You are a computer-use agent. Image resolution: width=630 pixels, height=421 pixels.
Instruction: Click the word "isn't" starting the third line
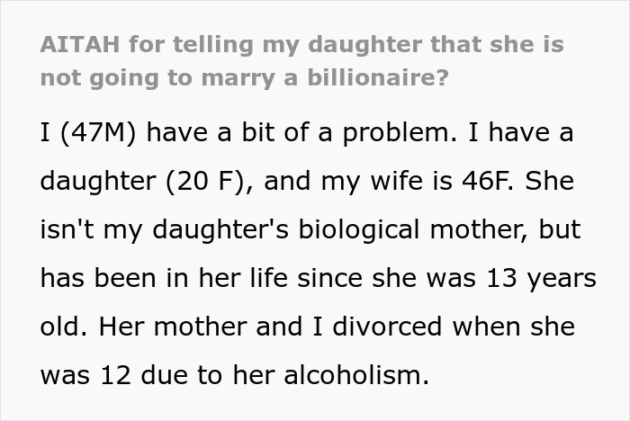[63, 230]
